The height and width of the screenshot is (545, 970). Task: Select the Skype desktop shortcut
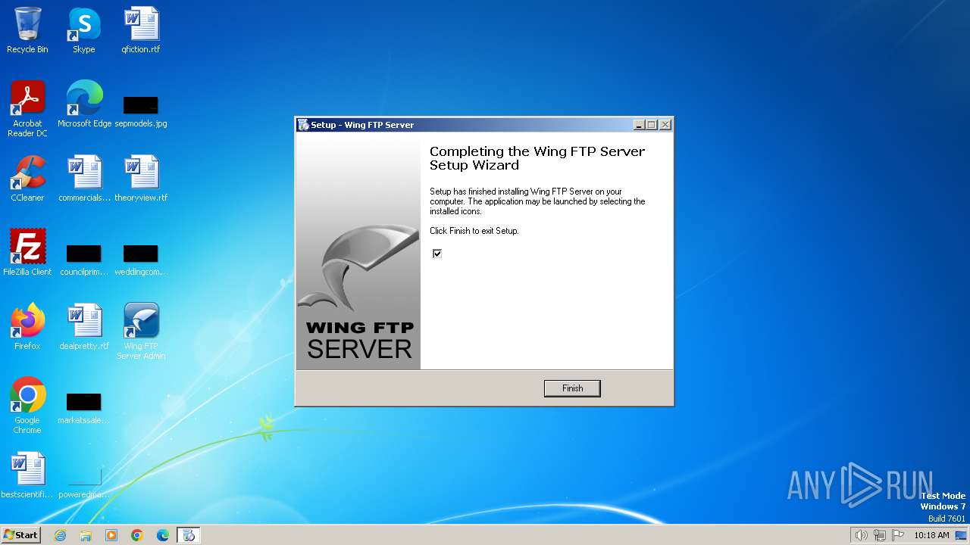pos(84,30)
